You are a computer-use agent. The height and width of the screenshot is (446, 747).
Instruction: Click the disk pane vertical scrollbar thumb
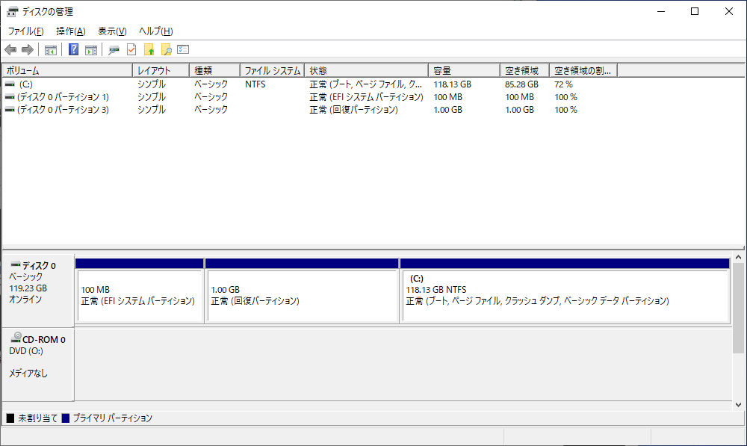click(739, 308)
